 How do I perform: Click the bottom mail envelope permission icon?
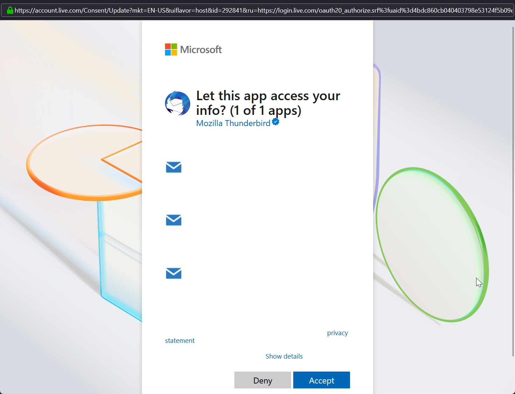(173, 273)
